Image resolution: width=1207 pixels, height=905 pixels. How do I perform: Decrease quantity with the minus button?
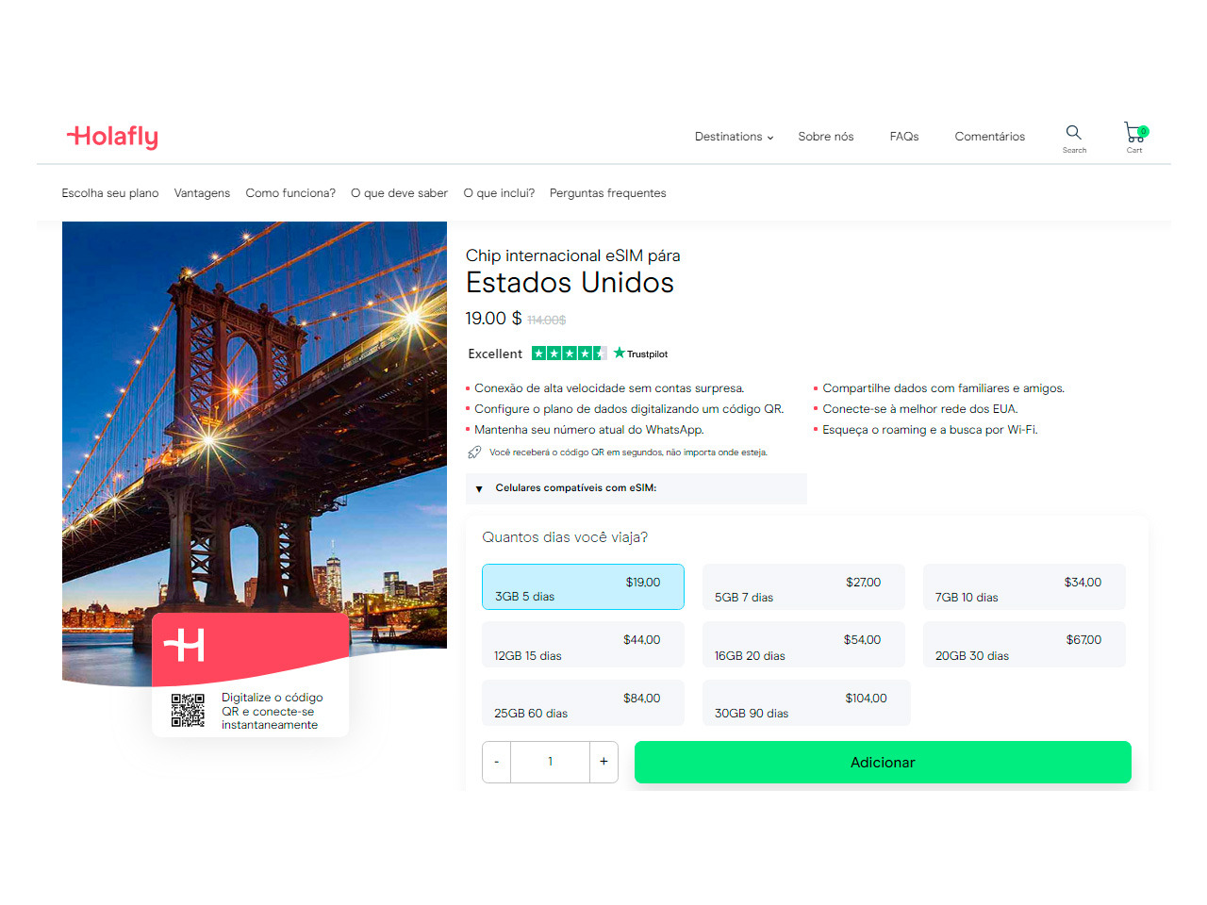point(497,762)
